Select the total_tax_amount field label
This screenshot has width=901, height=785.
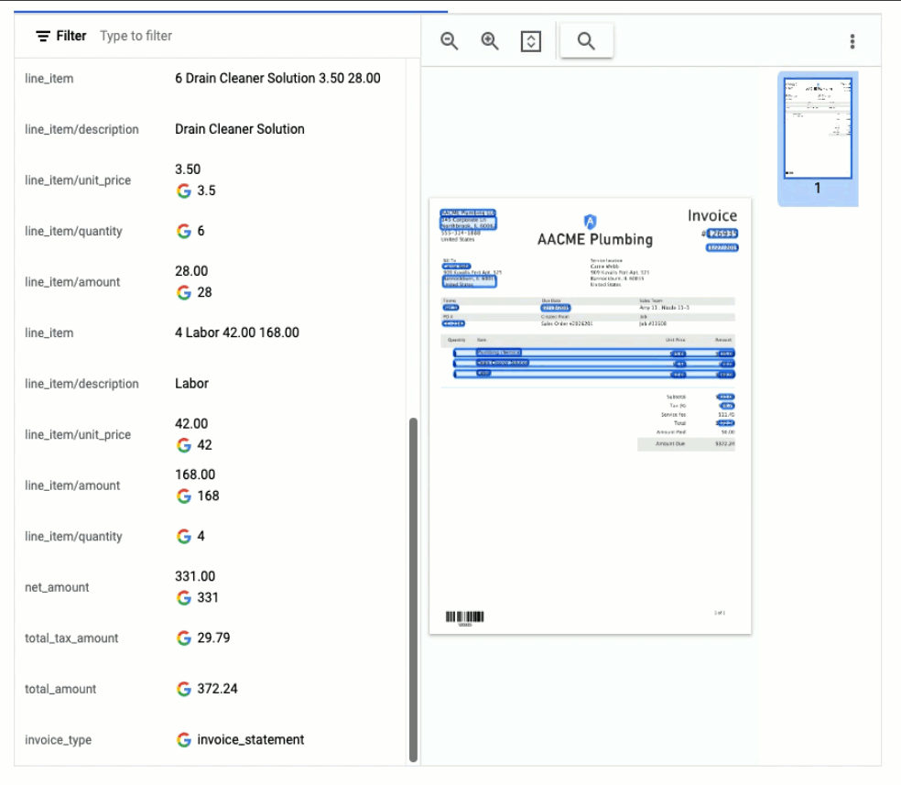(71, 638)
